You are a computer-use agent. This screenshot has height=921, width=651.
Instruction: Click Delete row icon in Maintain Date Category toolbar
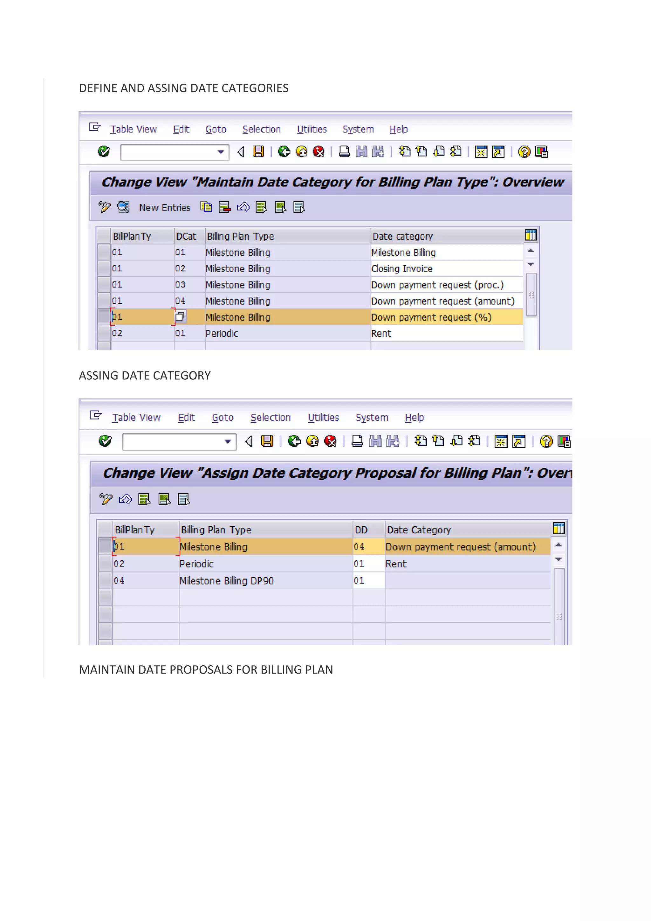(x=224, y=207)
